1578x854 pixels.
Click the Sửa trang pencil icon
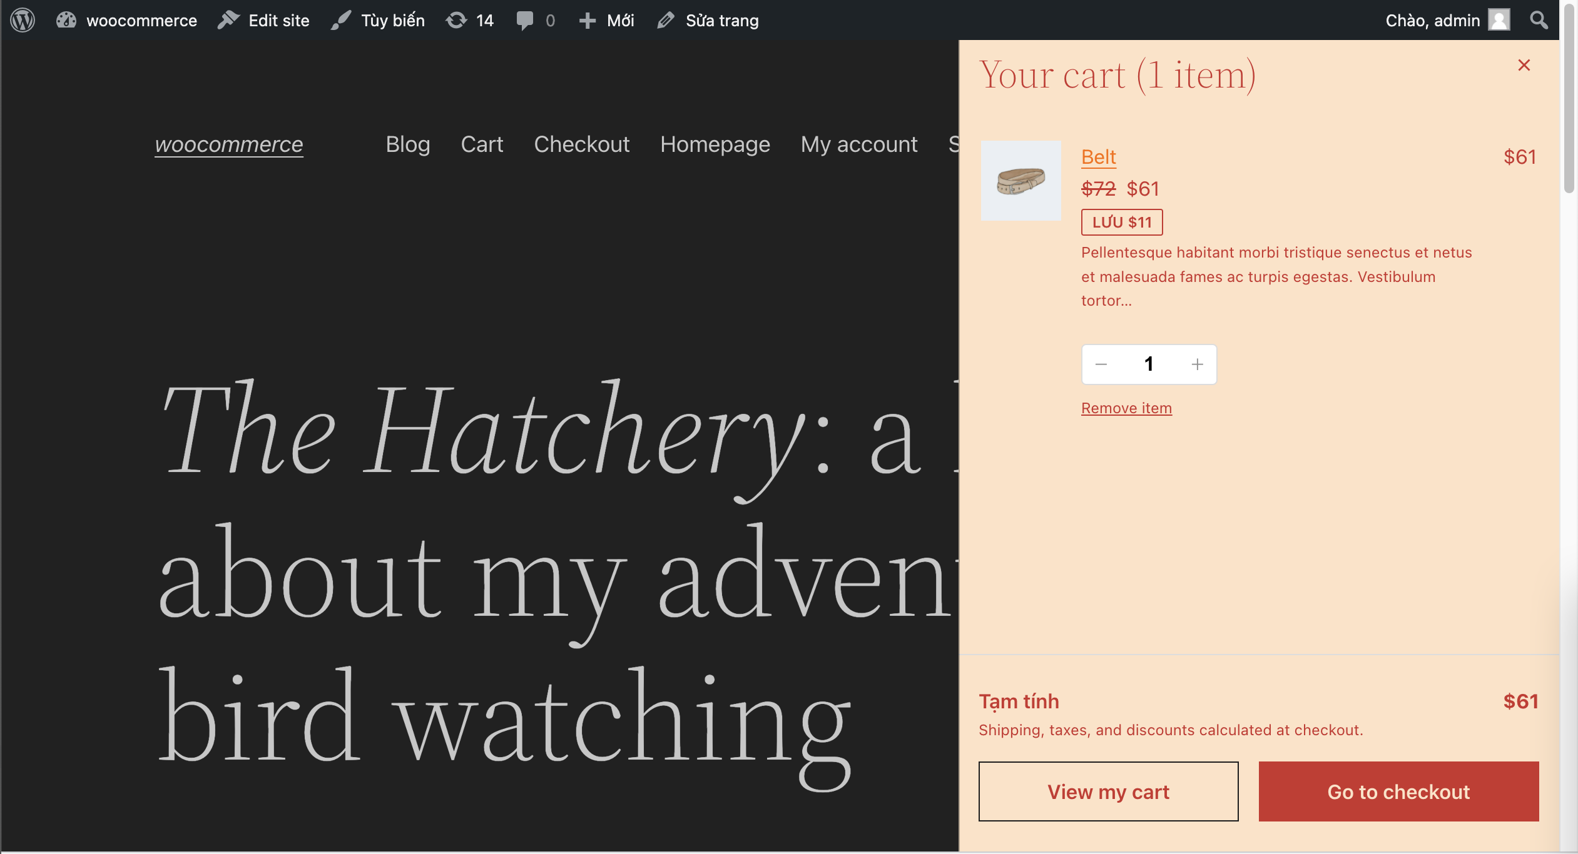click(666, 20)
